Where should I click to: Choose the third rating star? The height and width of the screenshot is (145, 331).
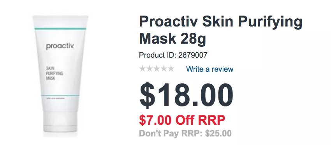[x=157, y=69]
